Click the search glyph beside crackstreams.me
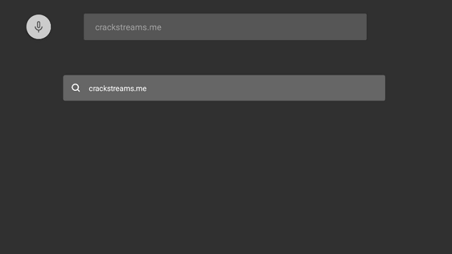452x254 pixels. coord(76,88)
